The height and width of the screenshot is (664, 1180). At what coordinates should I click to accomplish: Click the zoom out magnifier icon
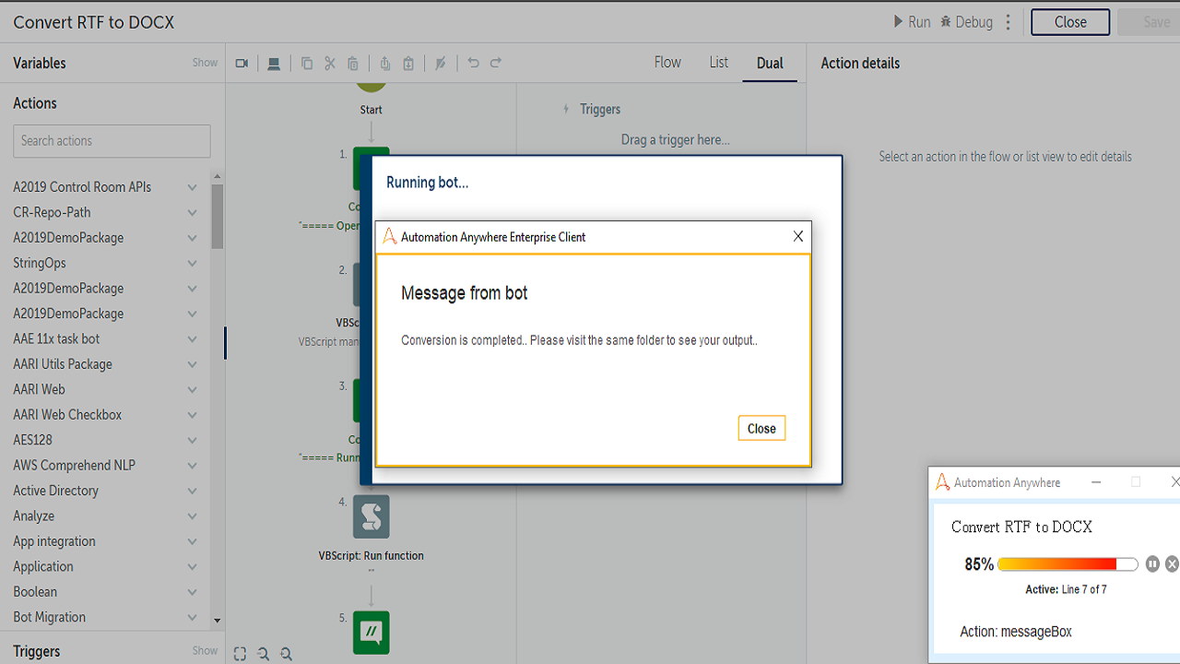[286, 654]
